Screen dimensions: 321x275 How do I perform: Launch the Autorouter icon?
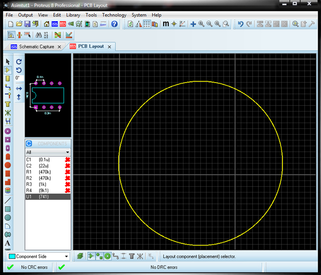(x=58, y=35)
